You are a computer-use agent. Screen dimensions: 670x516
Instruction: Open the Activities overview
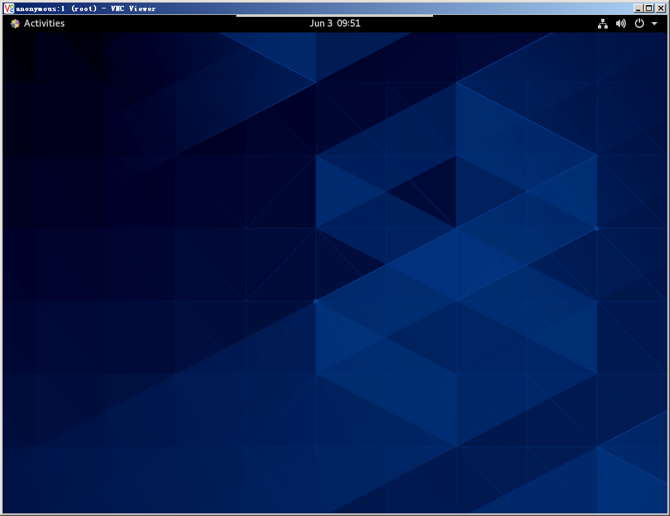(x=44, y=23)
